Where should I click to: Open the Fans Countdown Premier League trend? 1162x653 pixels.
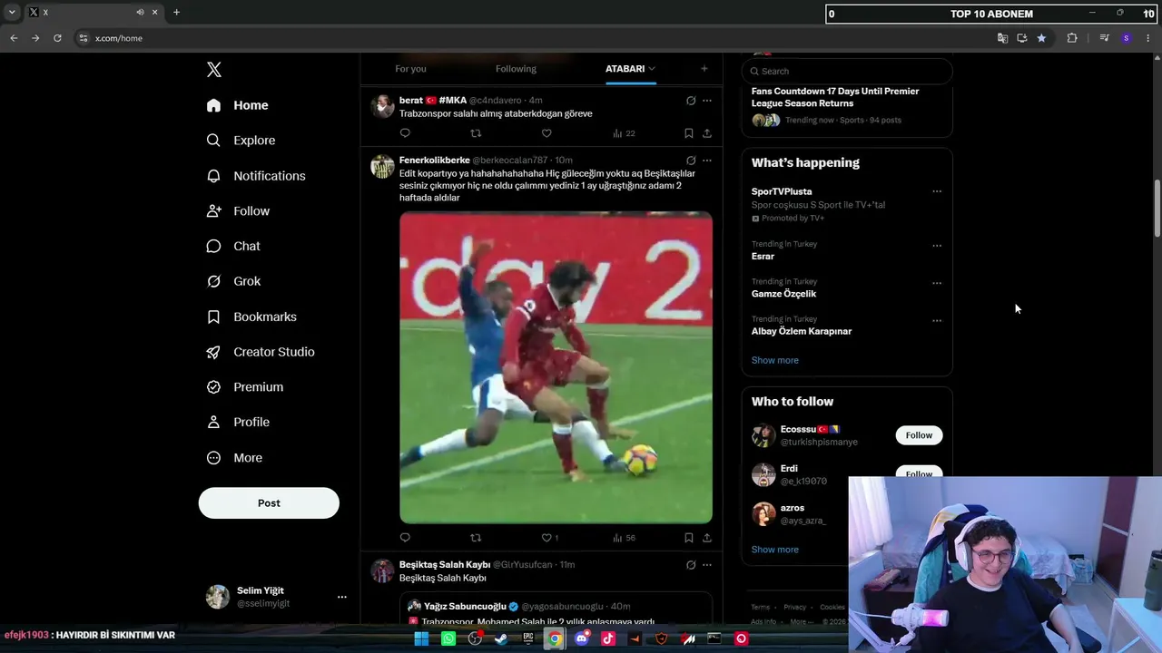(x=835, y=97)
